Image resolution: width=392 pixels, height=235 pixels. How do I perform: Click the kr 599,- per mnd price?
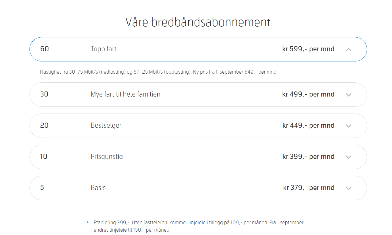(x=308, y=49)
